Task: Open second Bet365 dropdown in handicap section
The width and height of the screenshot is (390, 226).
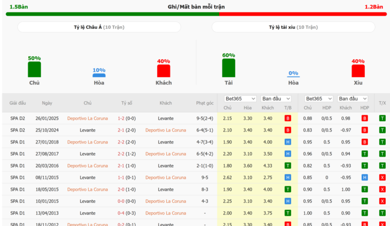Action: coord(319,99)
